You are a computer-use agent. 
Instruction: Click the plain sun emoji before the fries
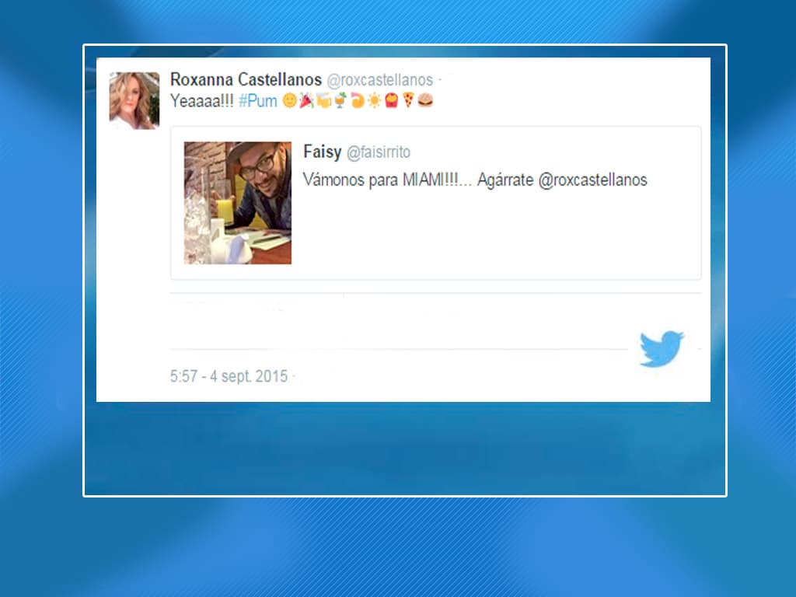pos(374,100)
